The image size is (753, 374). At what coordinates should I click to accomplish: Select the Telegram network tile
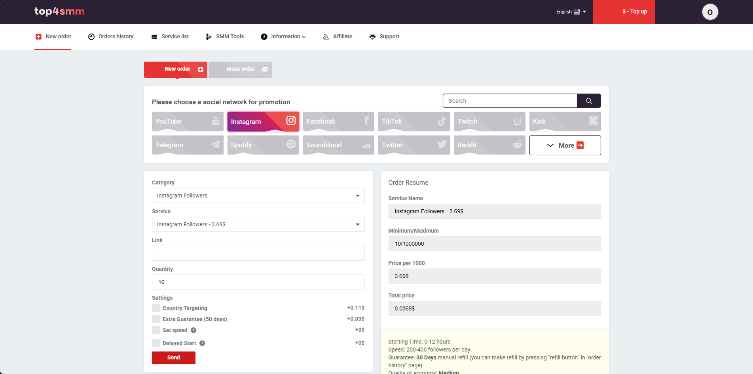tap(188, 145)
